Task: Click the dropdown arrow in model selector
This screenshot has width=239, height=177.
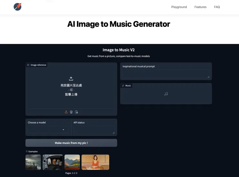Action: [x=63, y=130]
